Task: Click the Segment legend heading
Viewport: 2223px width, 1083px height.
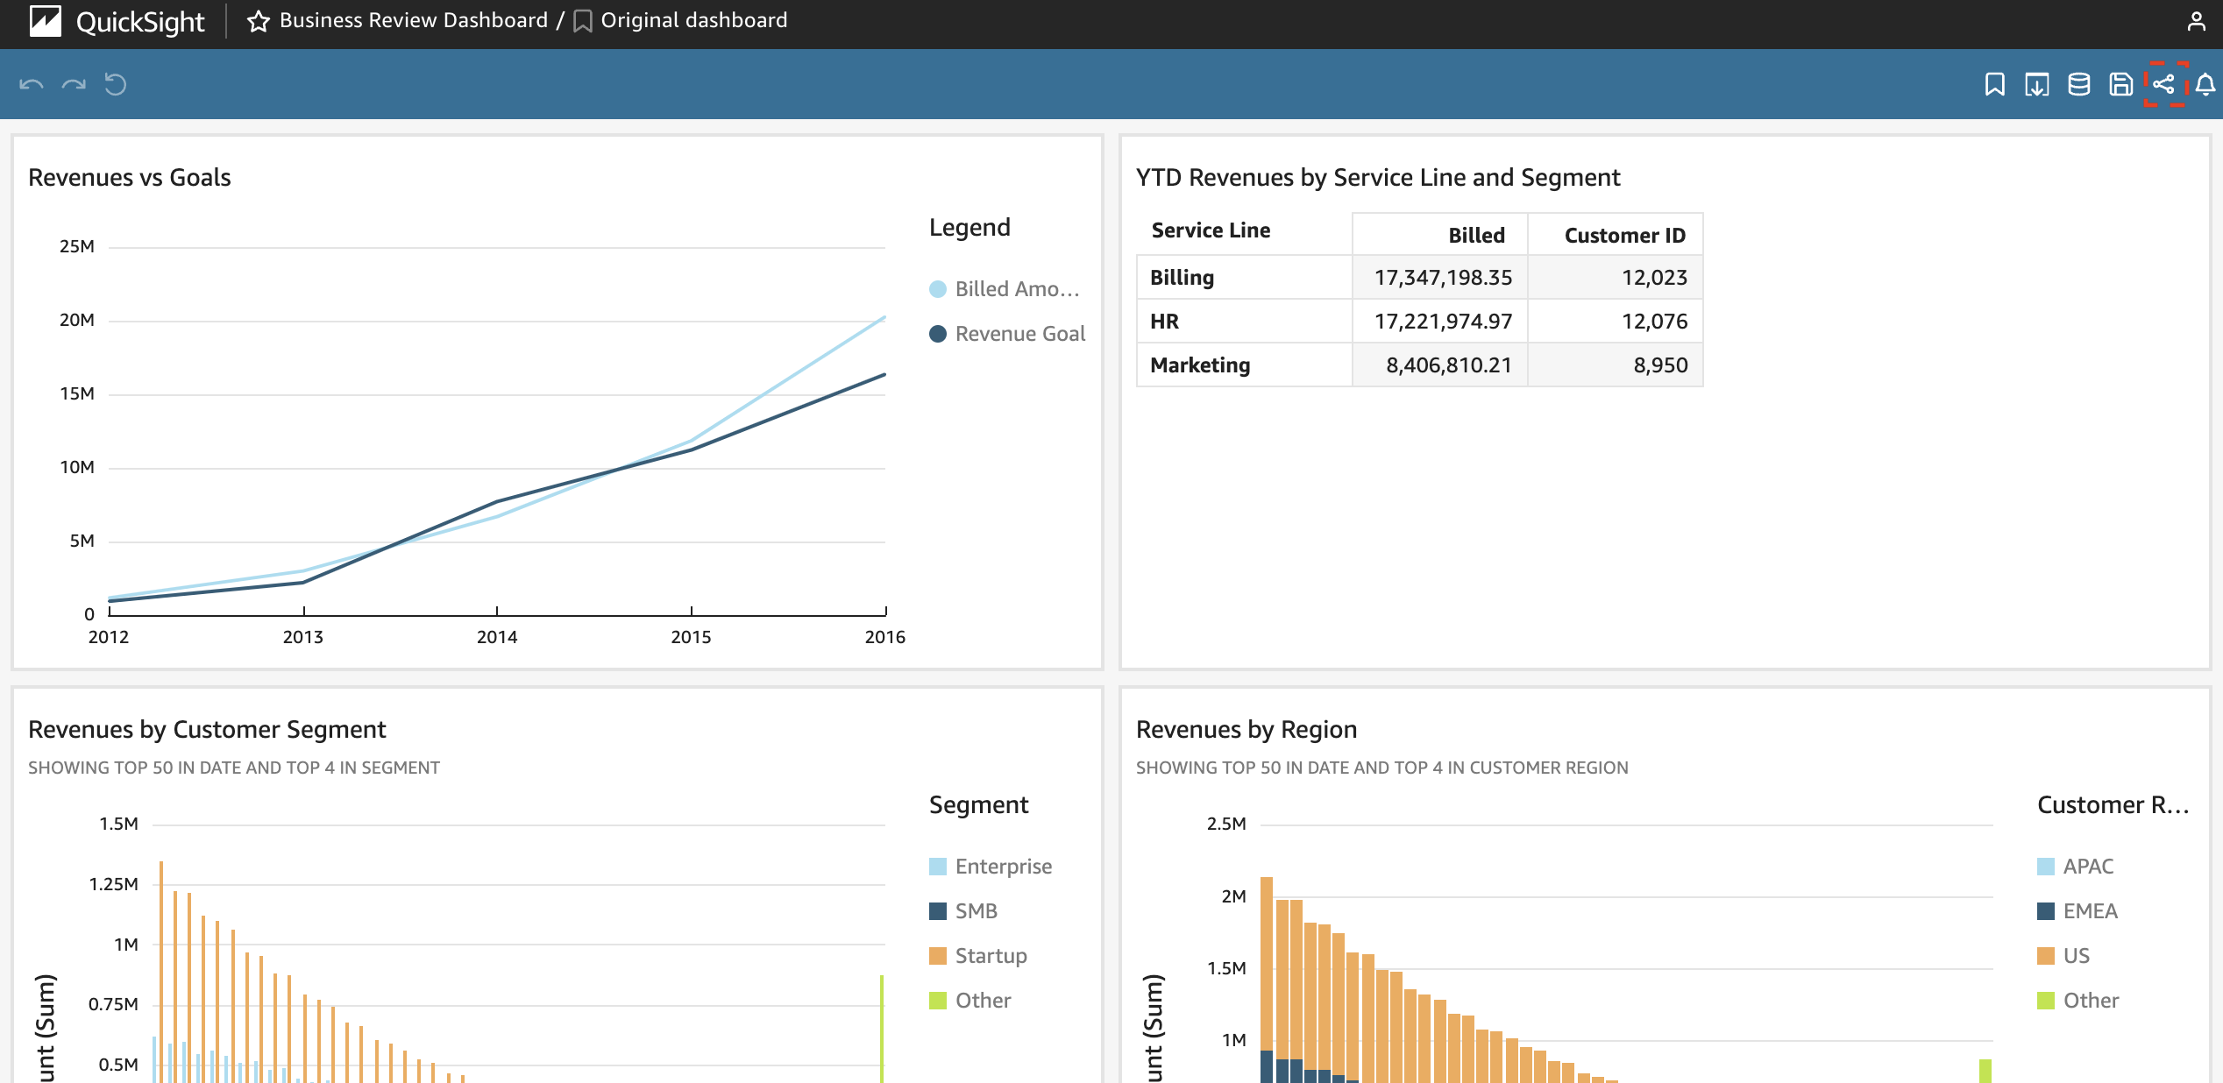Action: click(978, 805)
